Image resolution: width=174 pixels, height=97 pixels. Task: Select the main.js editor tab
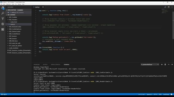38,7
